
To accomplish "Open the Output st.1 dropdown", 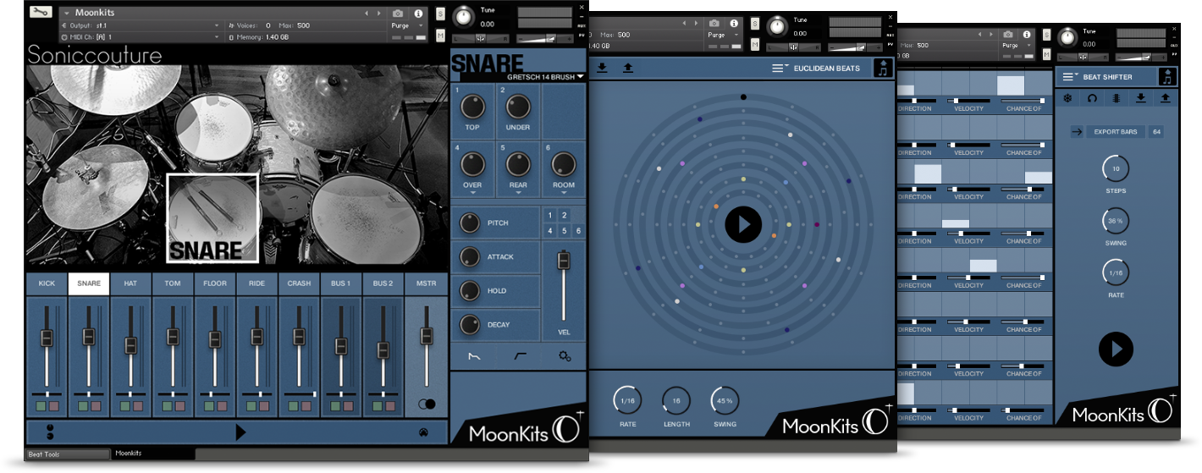I will point(141,25).
